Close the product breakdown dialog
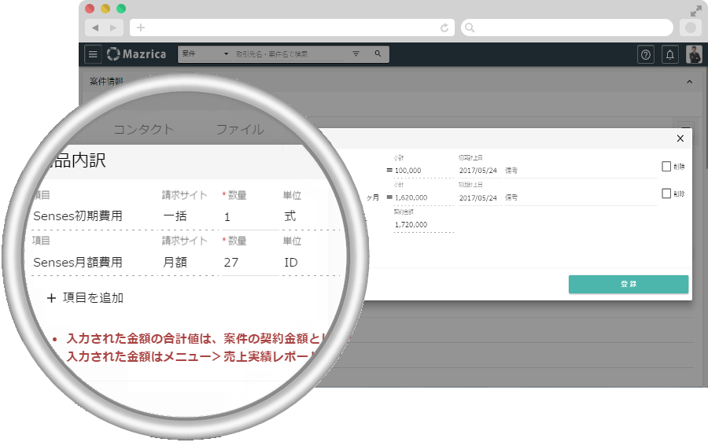This screenshot has height=442, width=708. [x=680, y=138]
